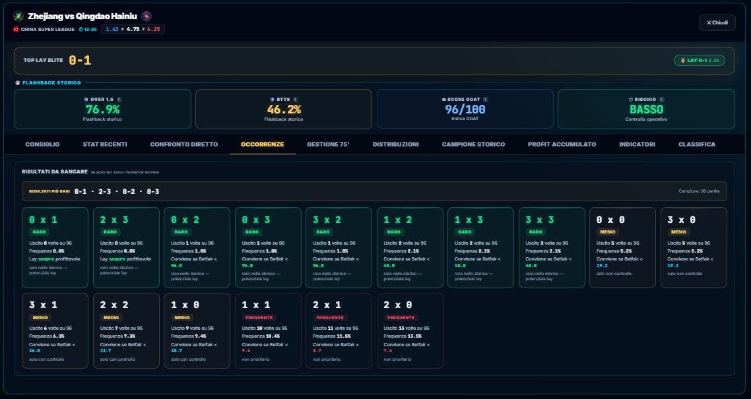Image resolution: width=751 pixels, height=399 pixels.
Task: Click the 1.42 home odds value
Action: click(112, 29)
